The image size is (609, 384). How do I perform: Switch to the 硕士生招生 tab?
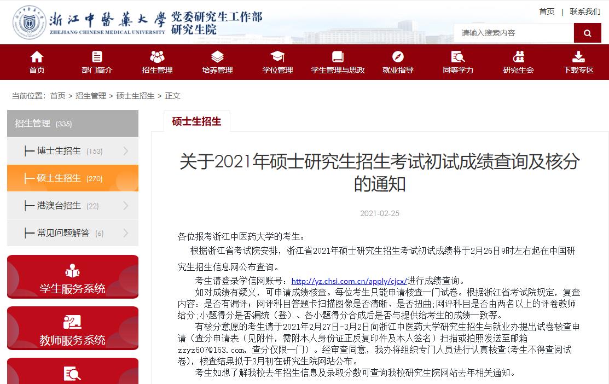tap(196, 121)
